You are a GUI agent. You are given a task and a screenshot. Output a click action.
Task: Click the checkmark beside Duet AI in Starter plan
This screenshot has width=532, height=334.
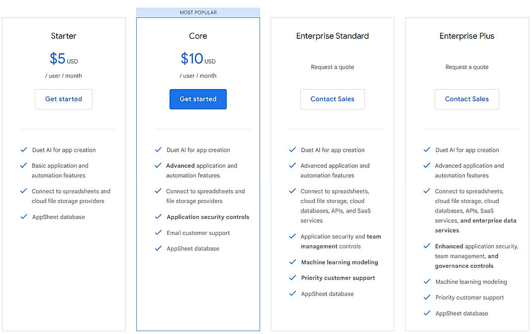(x=24, y=149)
